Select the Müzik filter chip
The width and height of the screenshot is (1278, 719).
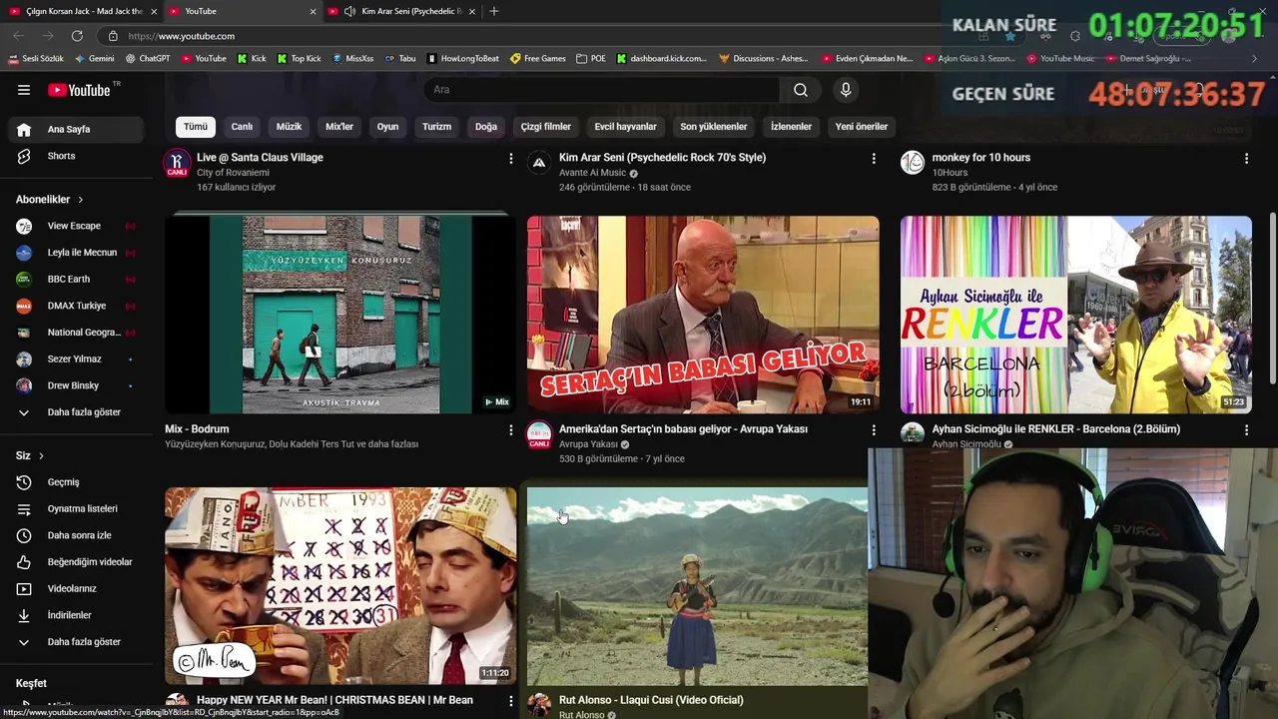(289, 127)
